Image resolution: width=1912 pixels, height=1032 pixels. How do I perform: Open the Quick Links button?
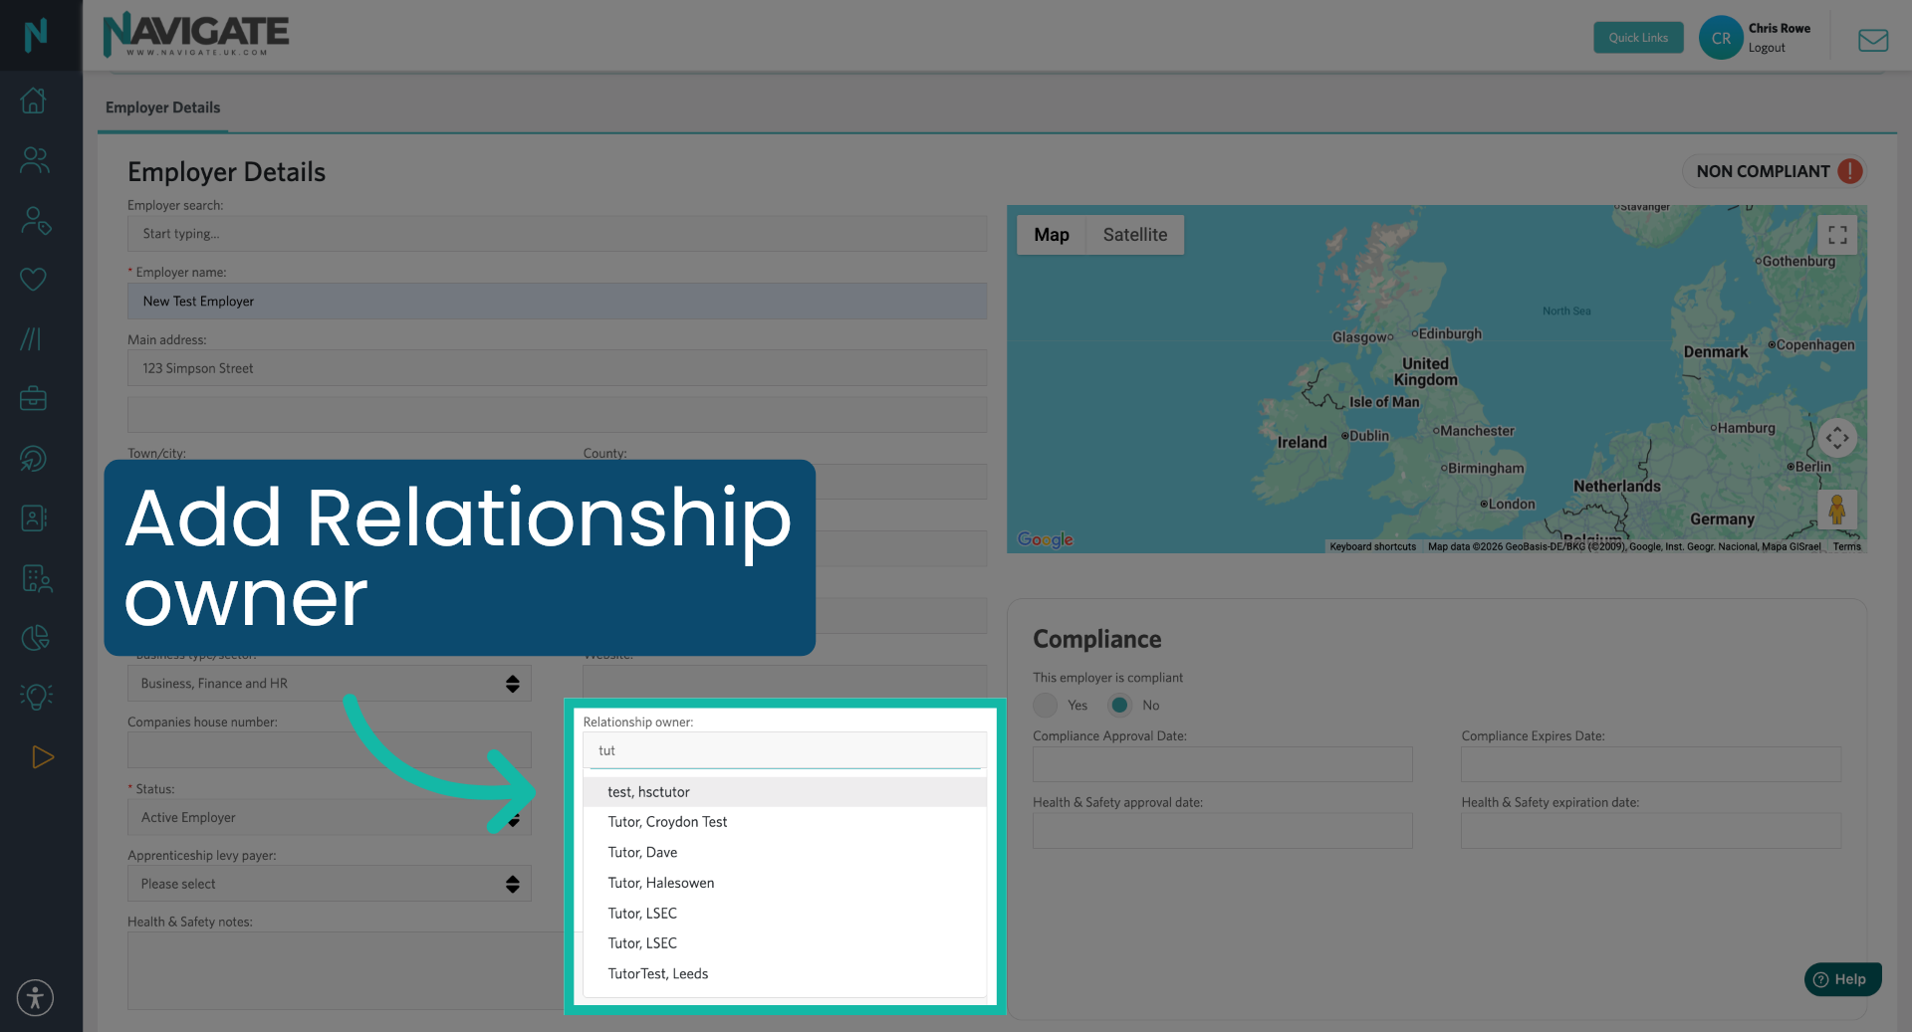[x=1638, y=38]
